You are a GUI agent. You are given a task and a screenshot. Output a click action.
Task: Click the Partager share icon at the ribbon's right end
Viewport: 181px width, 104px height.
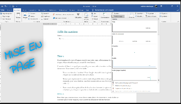click(178, 10)
